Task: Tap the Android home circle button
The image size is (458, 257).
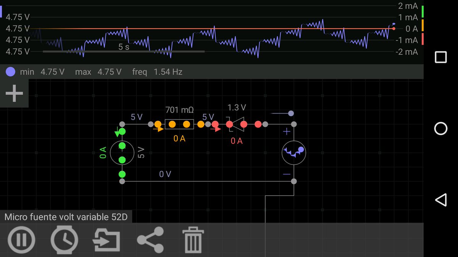Action: tap(441, 129)
